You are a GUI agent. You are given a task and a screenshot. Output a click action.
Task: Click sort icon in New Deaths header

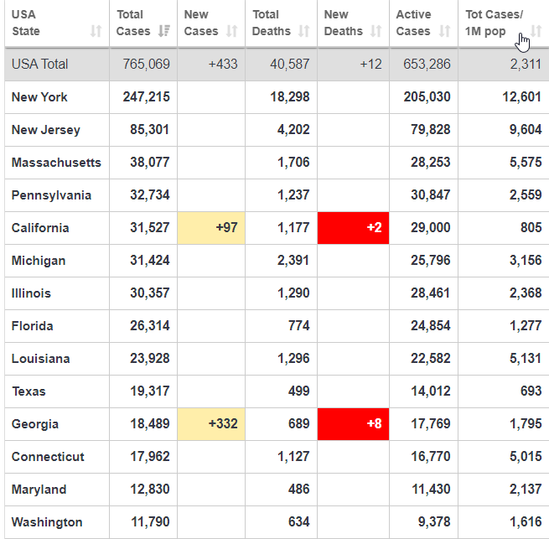(x=376, y=31)
